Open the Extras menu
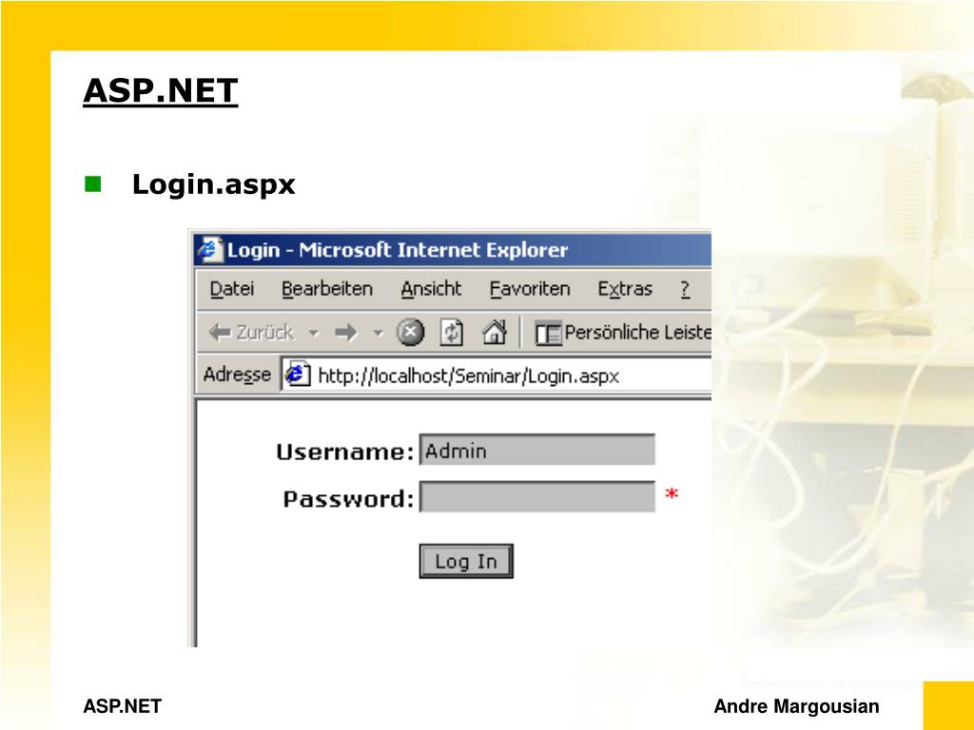 [624, 289]
